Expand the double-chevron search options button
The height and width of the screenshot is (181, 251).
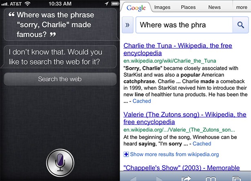pos(128,25)
